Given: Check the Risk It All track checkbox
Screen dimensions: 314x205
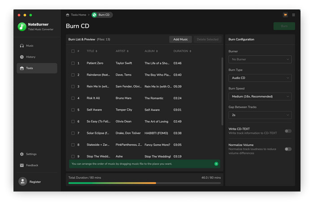Looking at the screenshot, I should tap(73, 98).
